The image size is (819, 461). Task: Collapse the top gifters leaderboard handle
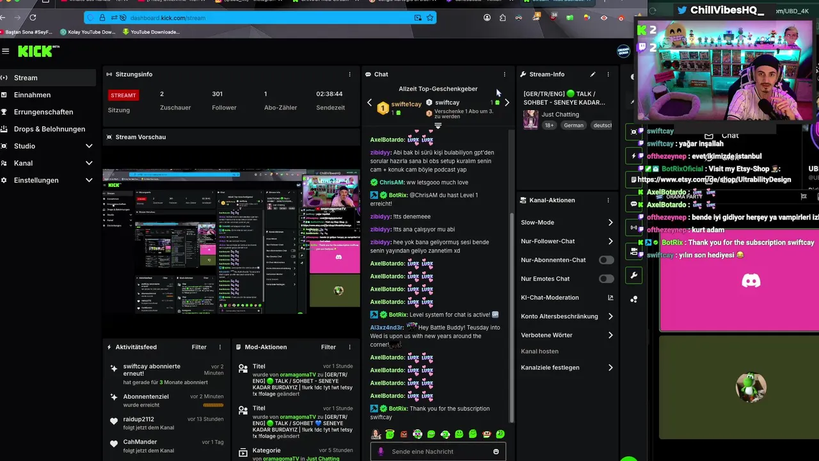click(438, 125)
